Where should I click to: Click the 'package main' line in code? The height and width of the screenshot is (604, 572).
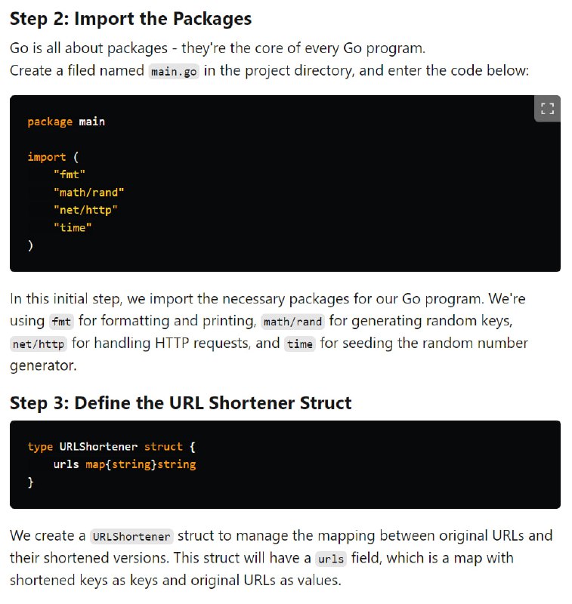click(66, 122)
